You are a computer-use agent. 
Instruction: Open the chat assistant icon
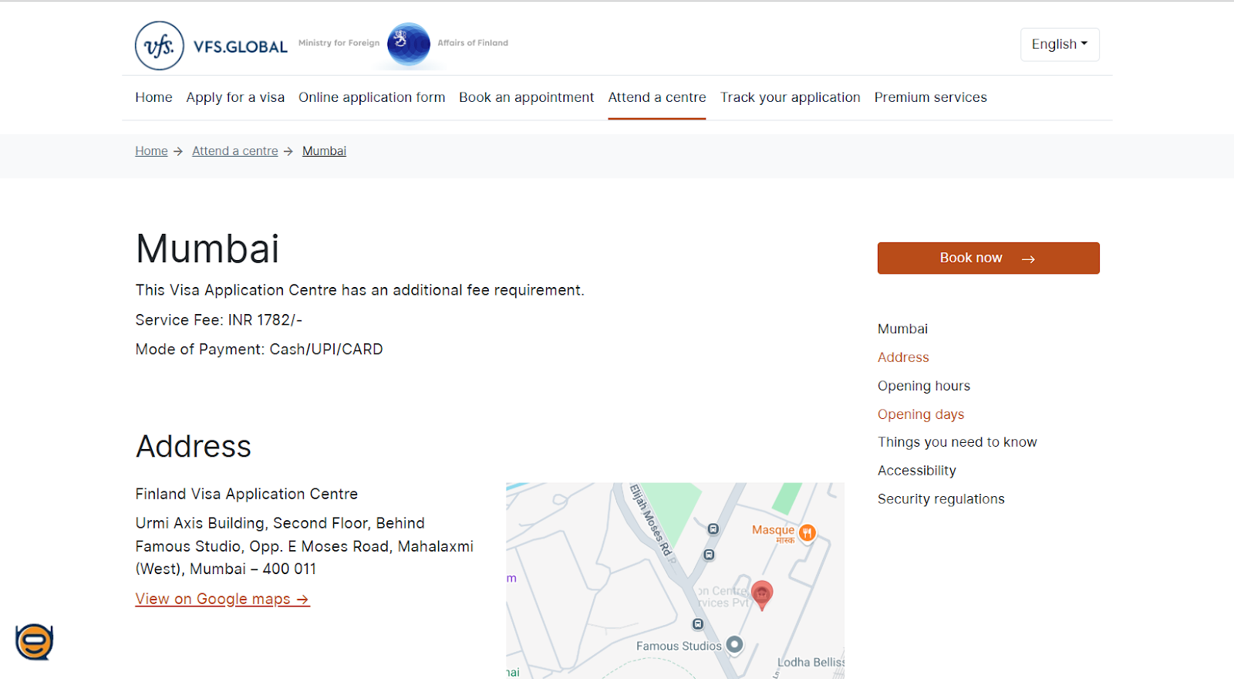pos(35,642)
